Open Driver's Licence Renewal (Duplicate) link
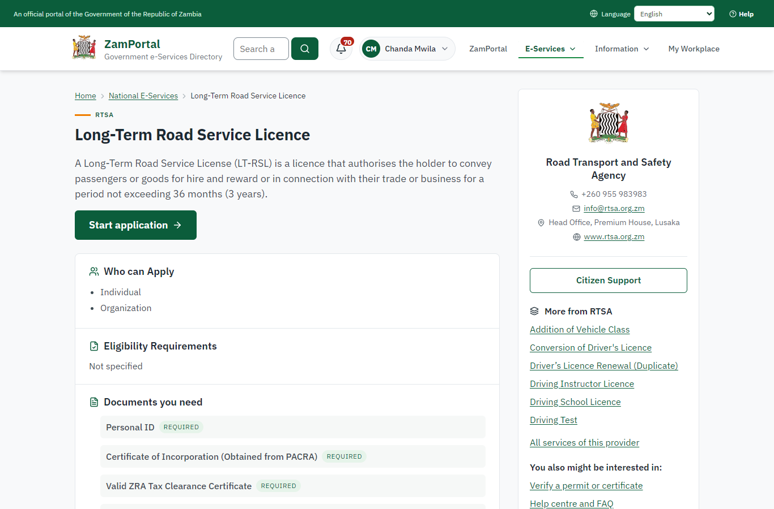The width and height of the screenshot is (774, 509). point(604,366)
